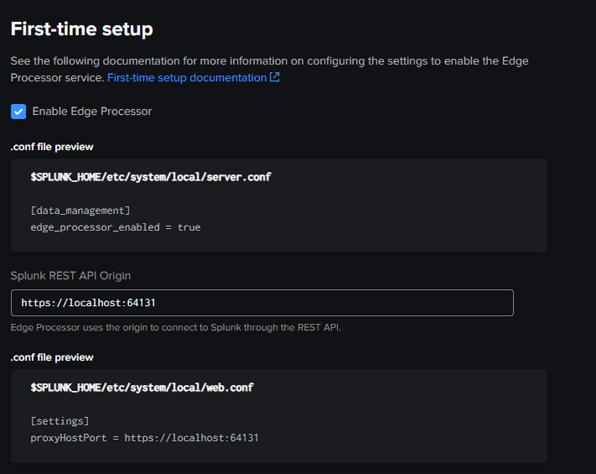Click the intro paragraph about Edge Processor service
Image resolution: width=596 pixels, height=474 pixels.
pos(269,69)
